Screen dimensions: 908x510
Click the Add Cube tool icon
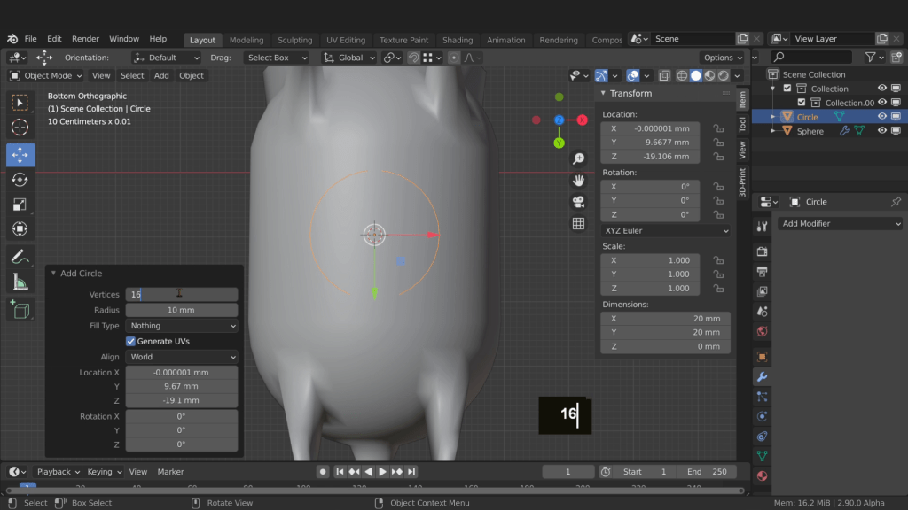coord(20,310)
